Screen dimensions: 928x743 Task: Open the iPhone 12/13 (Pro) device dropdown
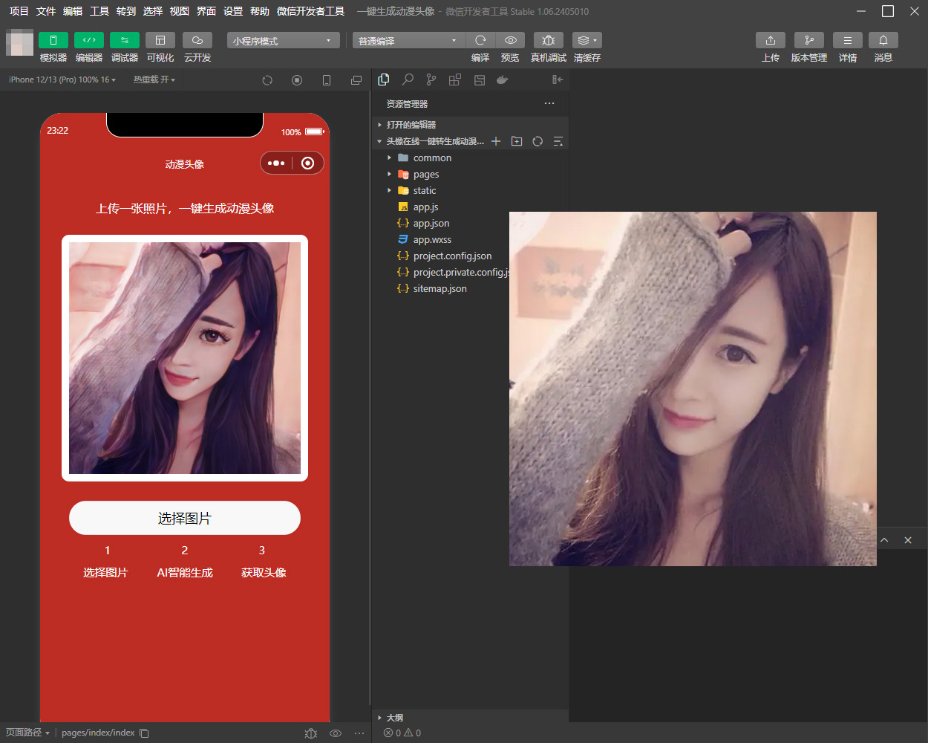click(62, 80)
